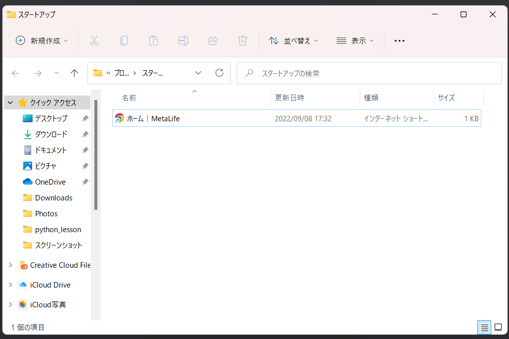
Task: Click the Copy icon in toolbar
Action: (x=124, y=41)
